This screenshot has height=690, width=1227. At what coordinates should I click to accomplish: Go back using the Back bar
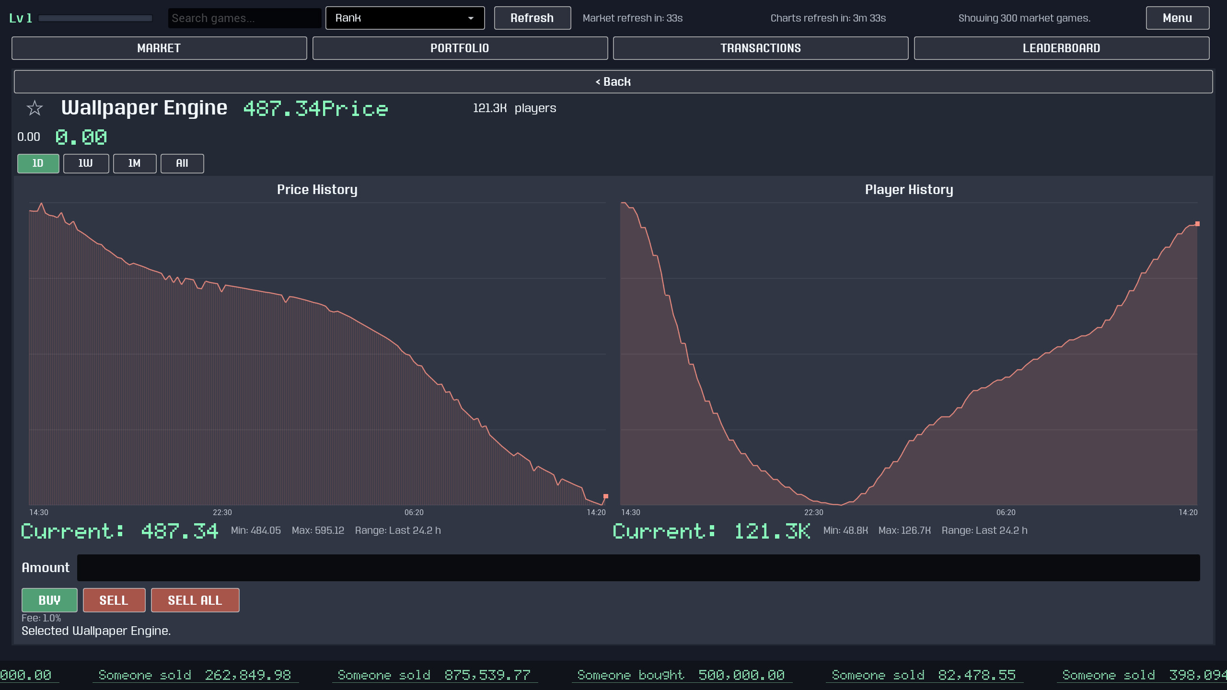613,82
